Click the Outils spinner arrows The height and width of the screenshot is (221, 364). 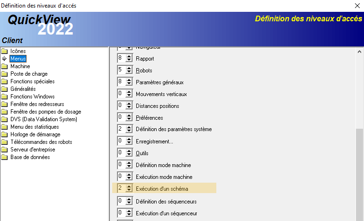(129, 153)
